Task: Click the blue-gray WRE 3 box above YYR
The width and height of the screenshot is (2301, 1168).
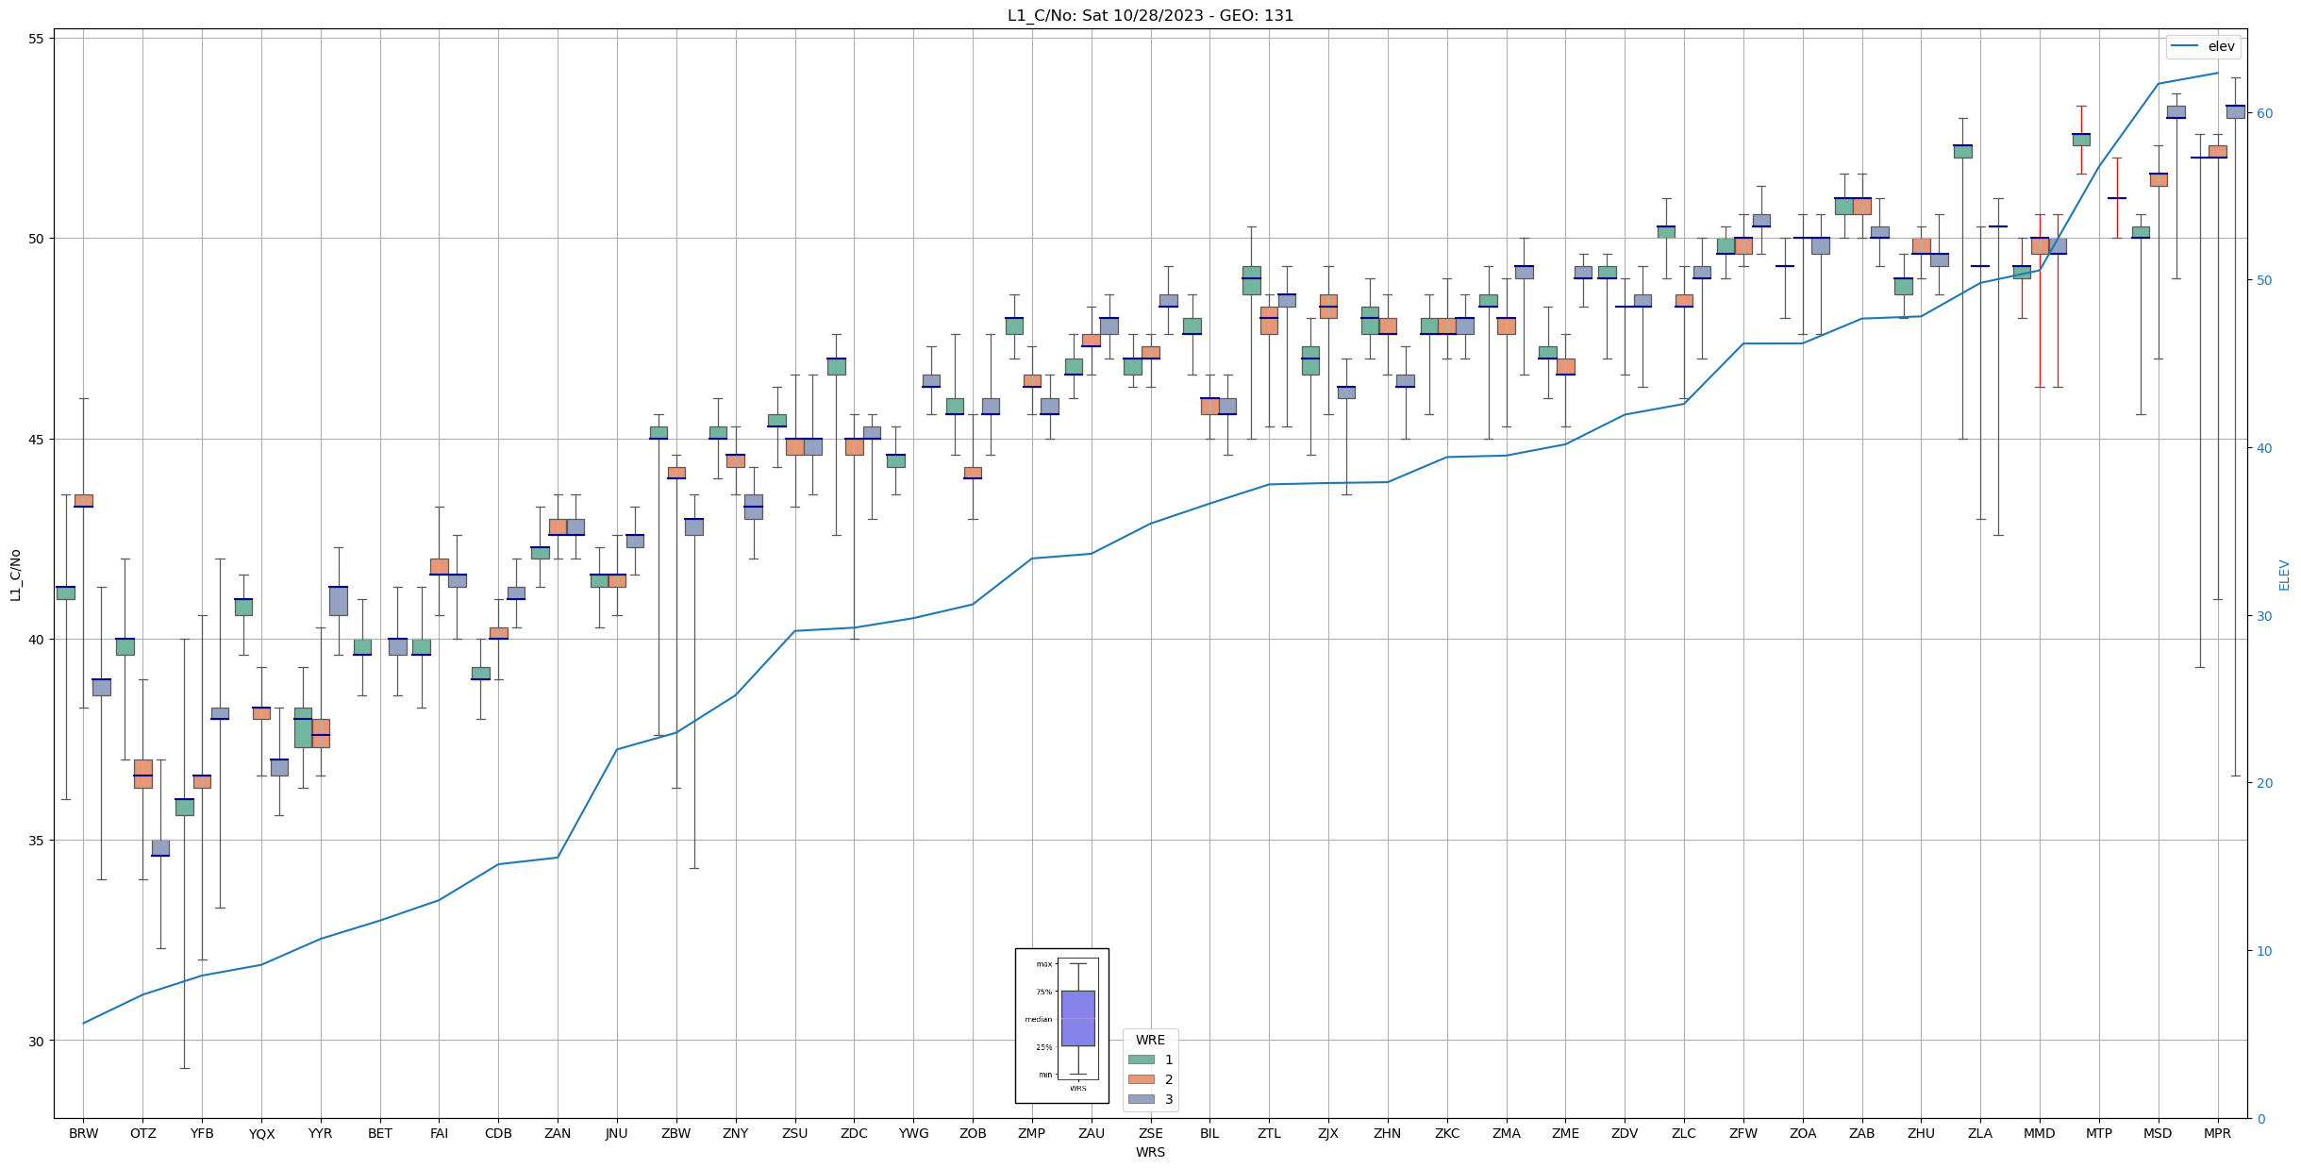Action: point(339,600)
